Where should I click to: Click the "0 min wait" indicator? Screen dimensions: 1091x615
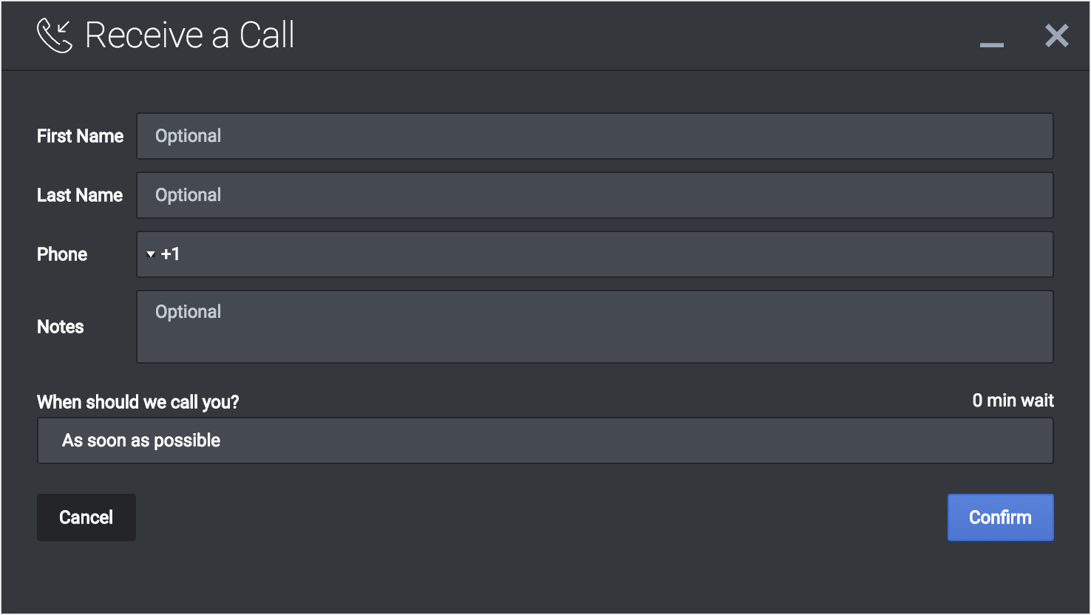[1013, 401]
